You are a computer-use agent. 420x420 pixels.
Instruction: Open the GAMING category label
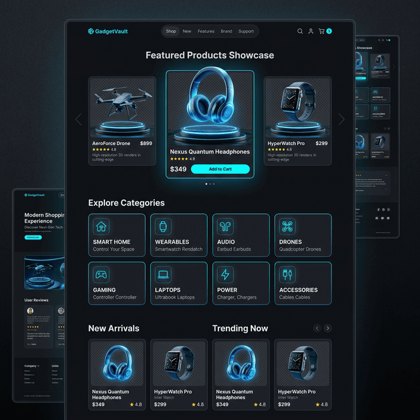click(104, 290)
